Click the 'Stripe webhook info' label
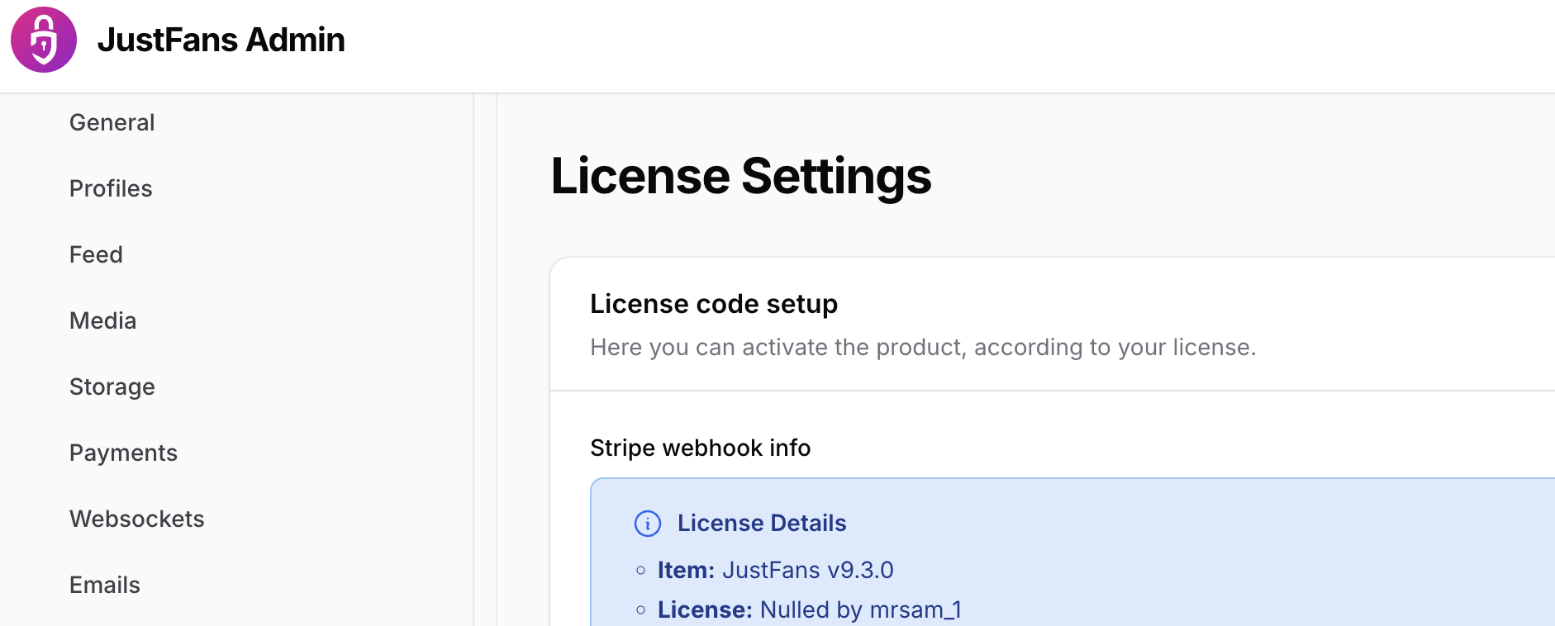Viewport: 1555px width, 626px height. tap(701, 448)
